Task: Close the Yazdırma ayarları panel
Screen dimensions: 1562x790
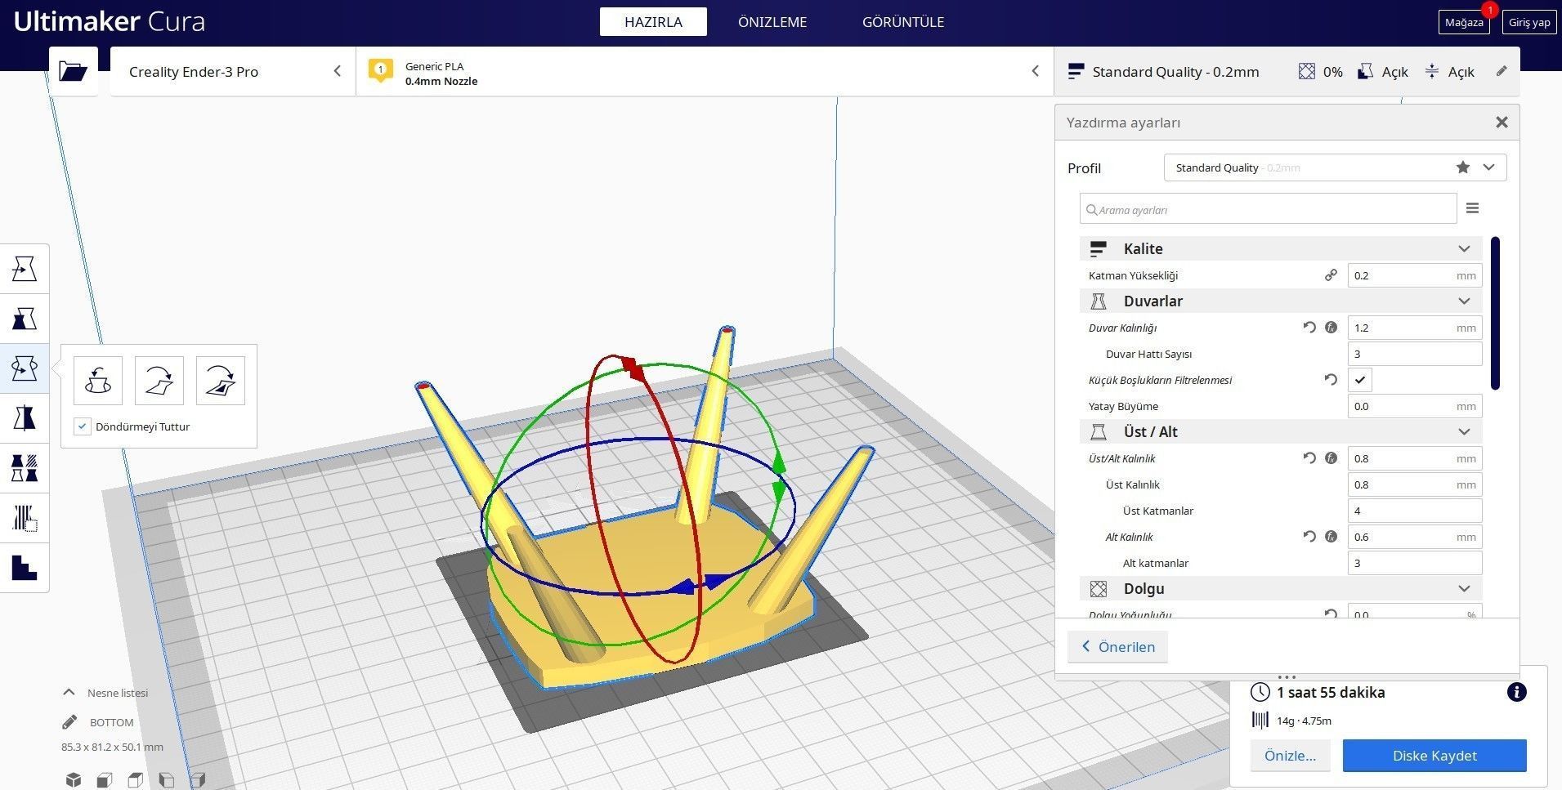Action: (x=1502, y=123)
